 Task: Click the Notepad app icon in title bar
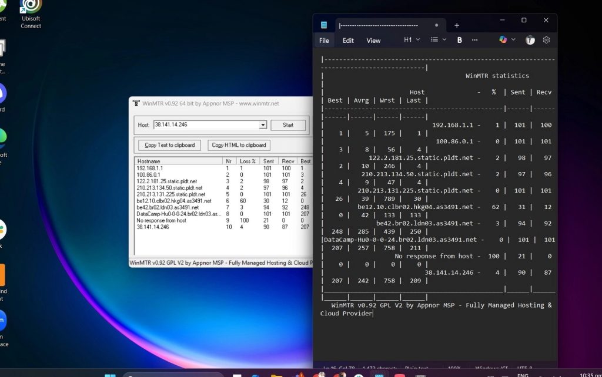tap(324, 25)
